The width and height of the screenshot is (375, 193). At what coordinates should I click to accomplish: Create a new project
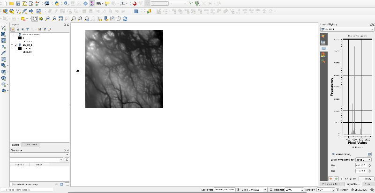pos(5,4)
